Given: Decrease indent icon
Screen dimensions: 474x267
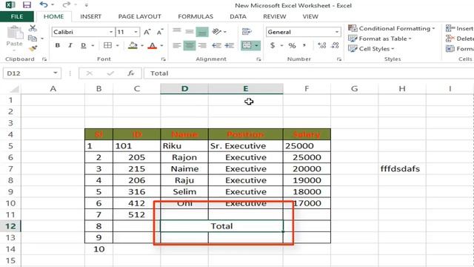Looking at the screenshot, I should click(x=216, y=45).
